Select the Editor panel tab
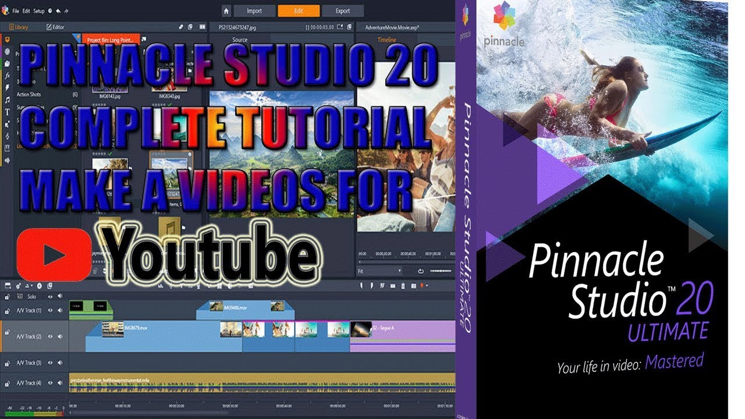The width and height of the screenshot is (745, 419). 55,27
